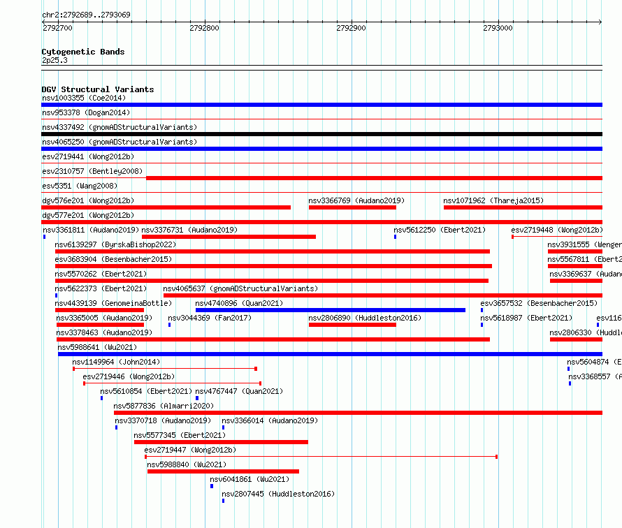
Task: Click the dgv576e201 (Wong2012b) label
Action: pos(88,200)
